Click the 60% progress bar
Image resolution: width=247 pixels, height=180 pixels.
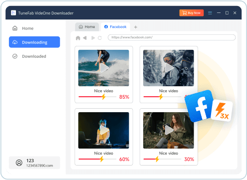(x=97, y=159)
